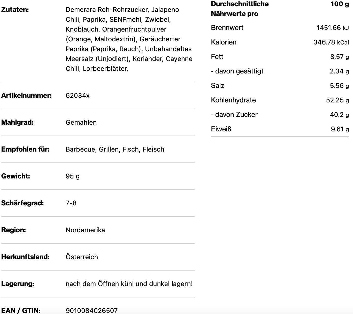The height and width of the screenshot is (314, 353).
Task: Click the Schärfegrad value 7-8
Action: [71, 203]
